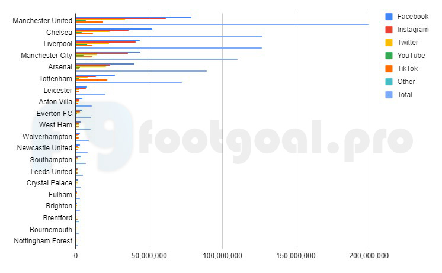Select the Facebook legend label
Image resolution: width=442 pixels, height=273 pixels.
pos(413,17)
